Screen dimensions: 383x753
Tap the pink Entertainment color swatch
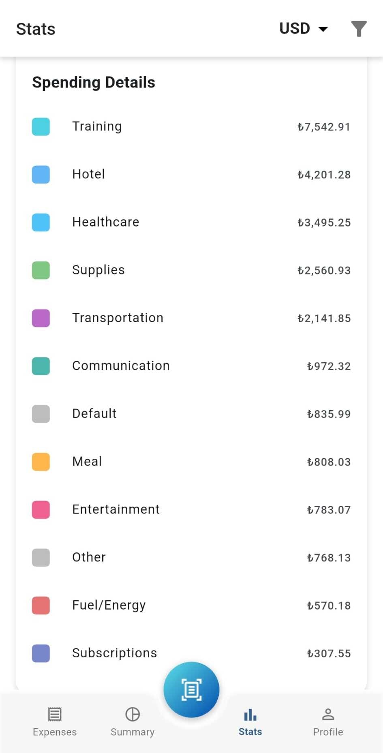tap(41, 509)
